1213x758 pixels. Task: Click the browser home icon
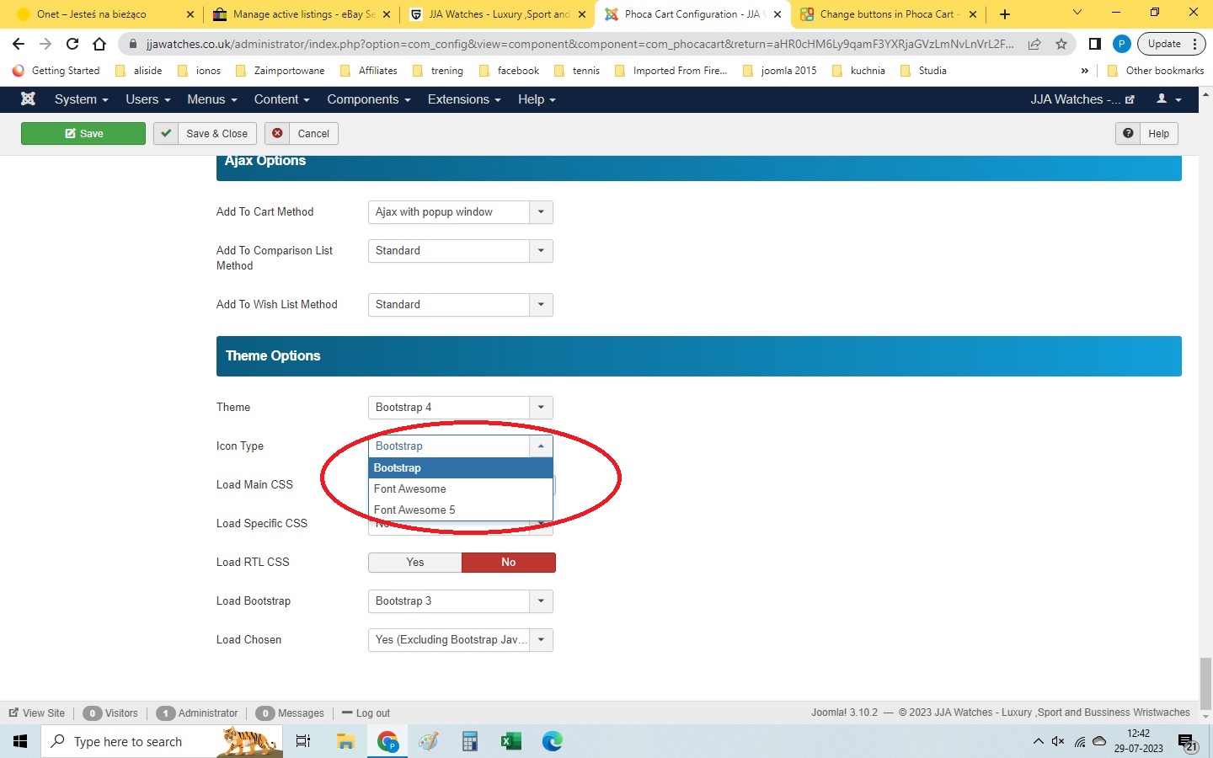click(x=99, y=44)
